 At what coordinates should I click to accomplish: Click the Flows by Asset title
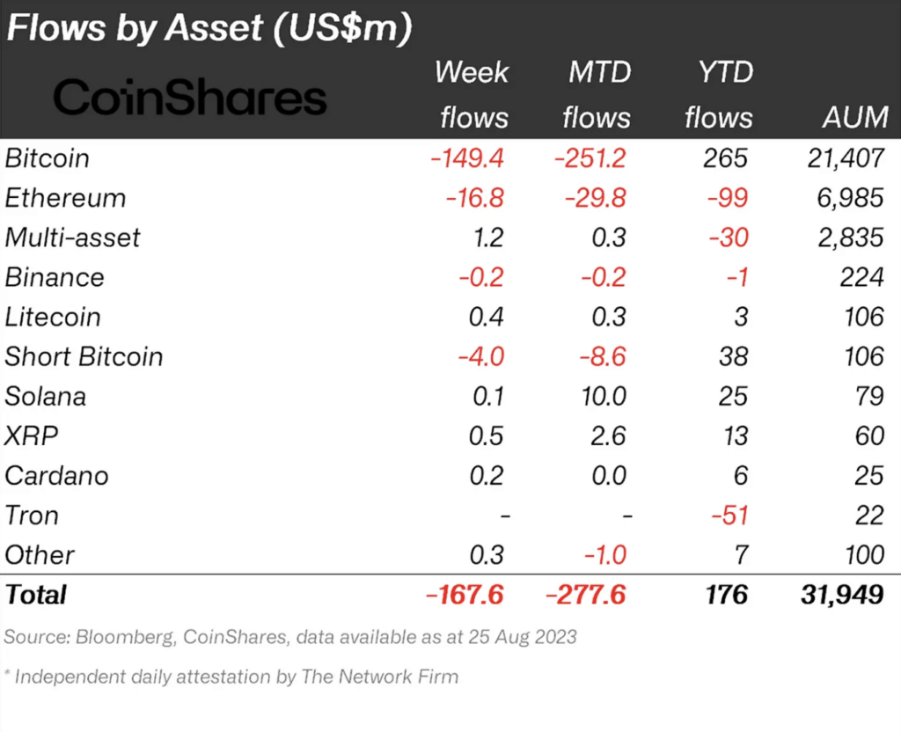209,28
